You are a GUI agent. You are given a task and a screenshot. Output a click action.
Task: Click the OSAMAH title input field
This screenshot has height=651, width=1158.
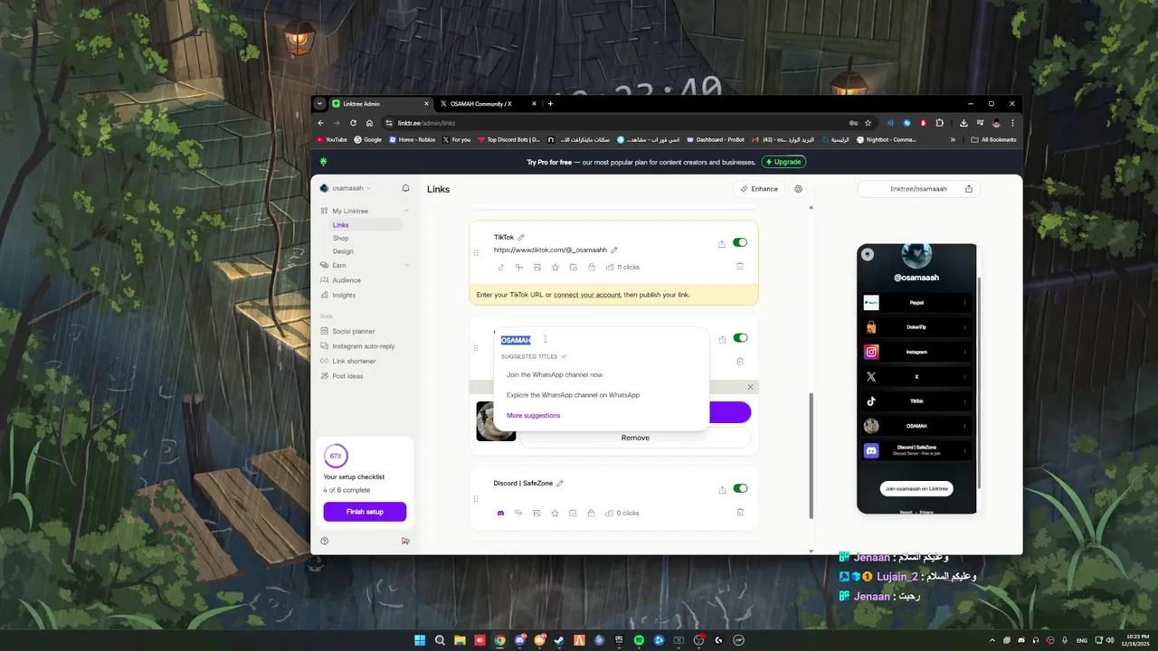point(602,340)
